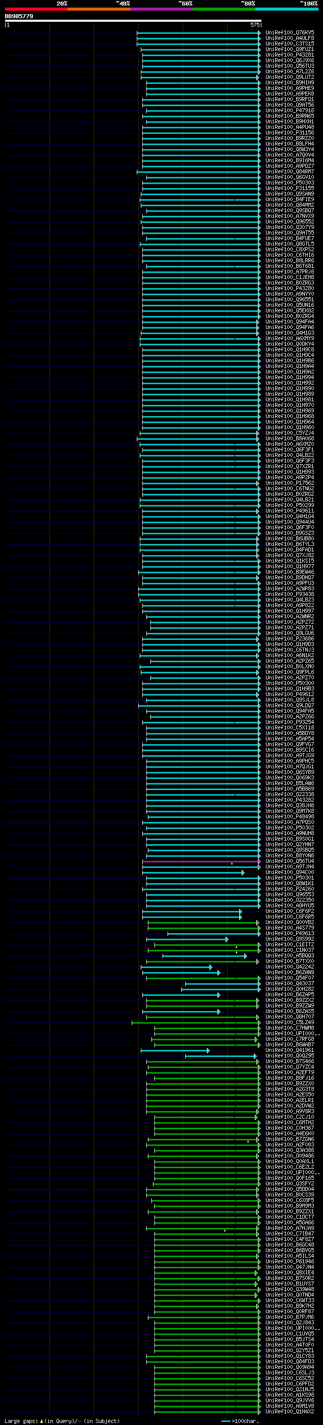Open hit UniRef100_Q9LUT2
Image resolution: width=323 pixels, height=1425 pixels.
[x=290, y=77]
